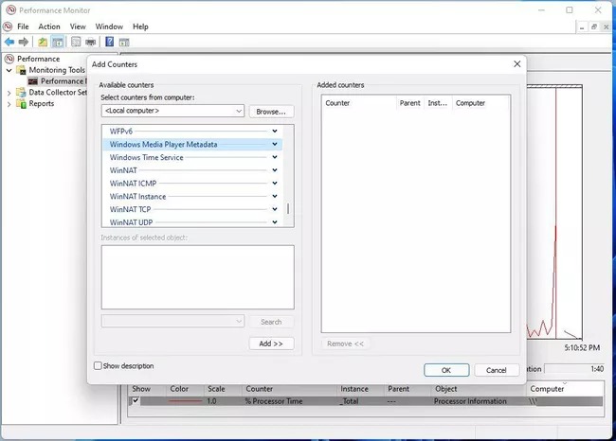
Task: Minimize the inner MDI child window
Action: pyautogui.click(x=582, y=26)
